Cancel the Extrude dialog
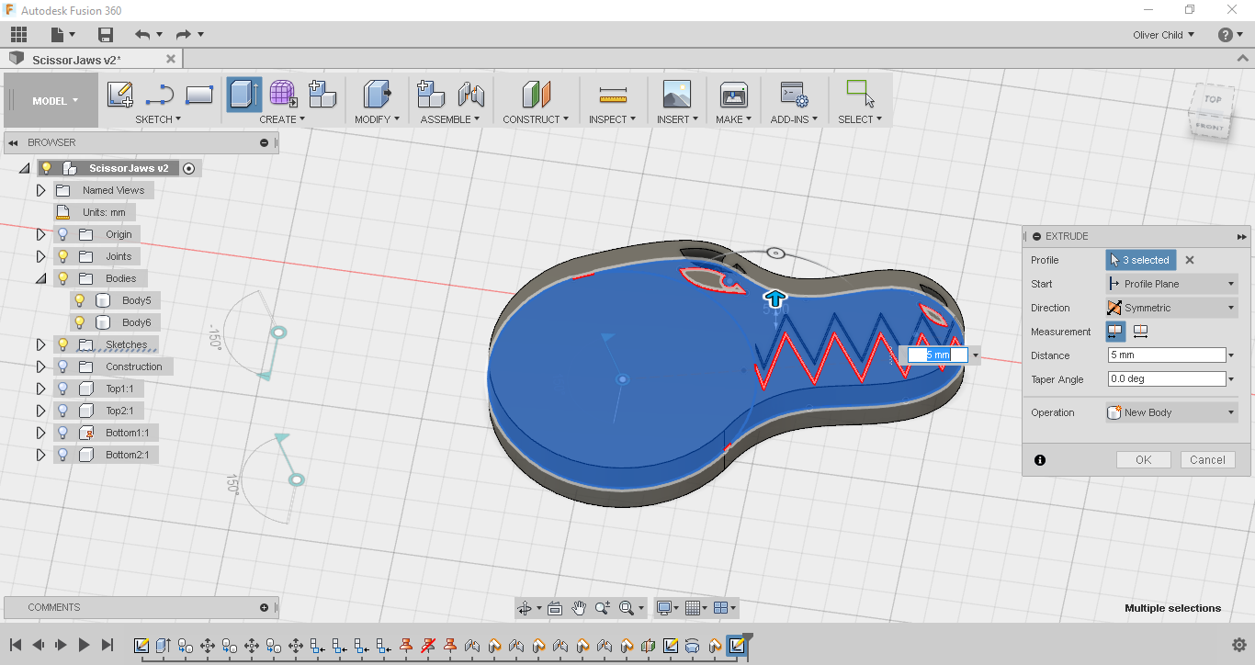 tap(1207, 460)
